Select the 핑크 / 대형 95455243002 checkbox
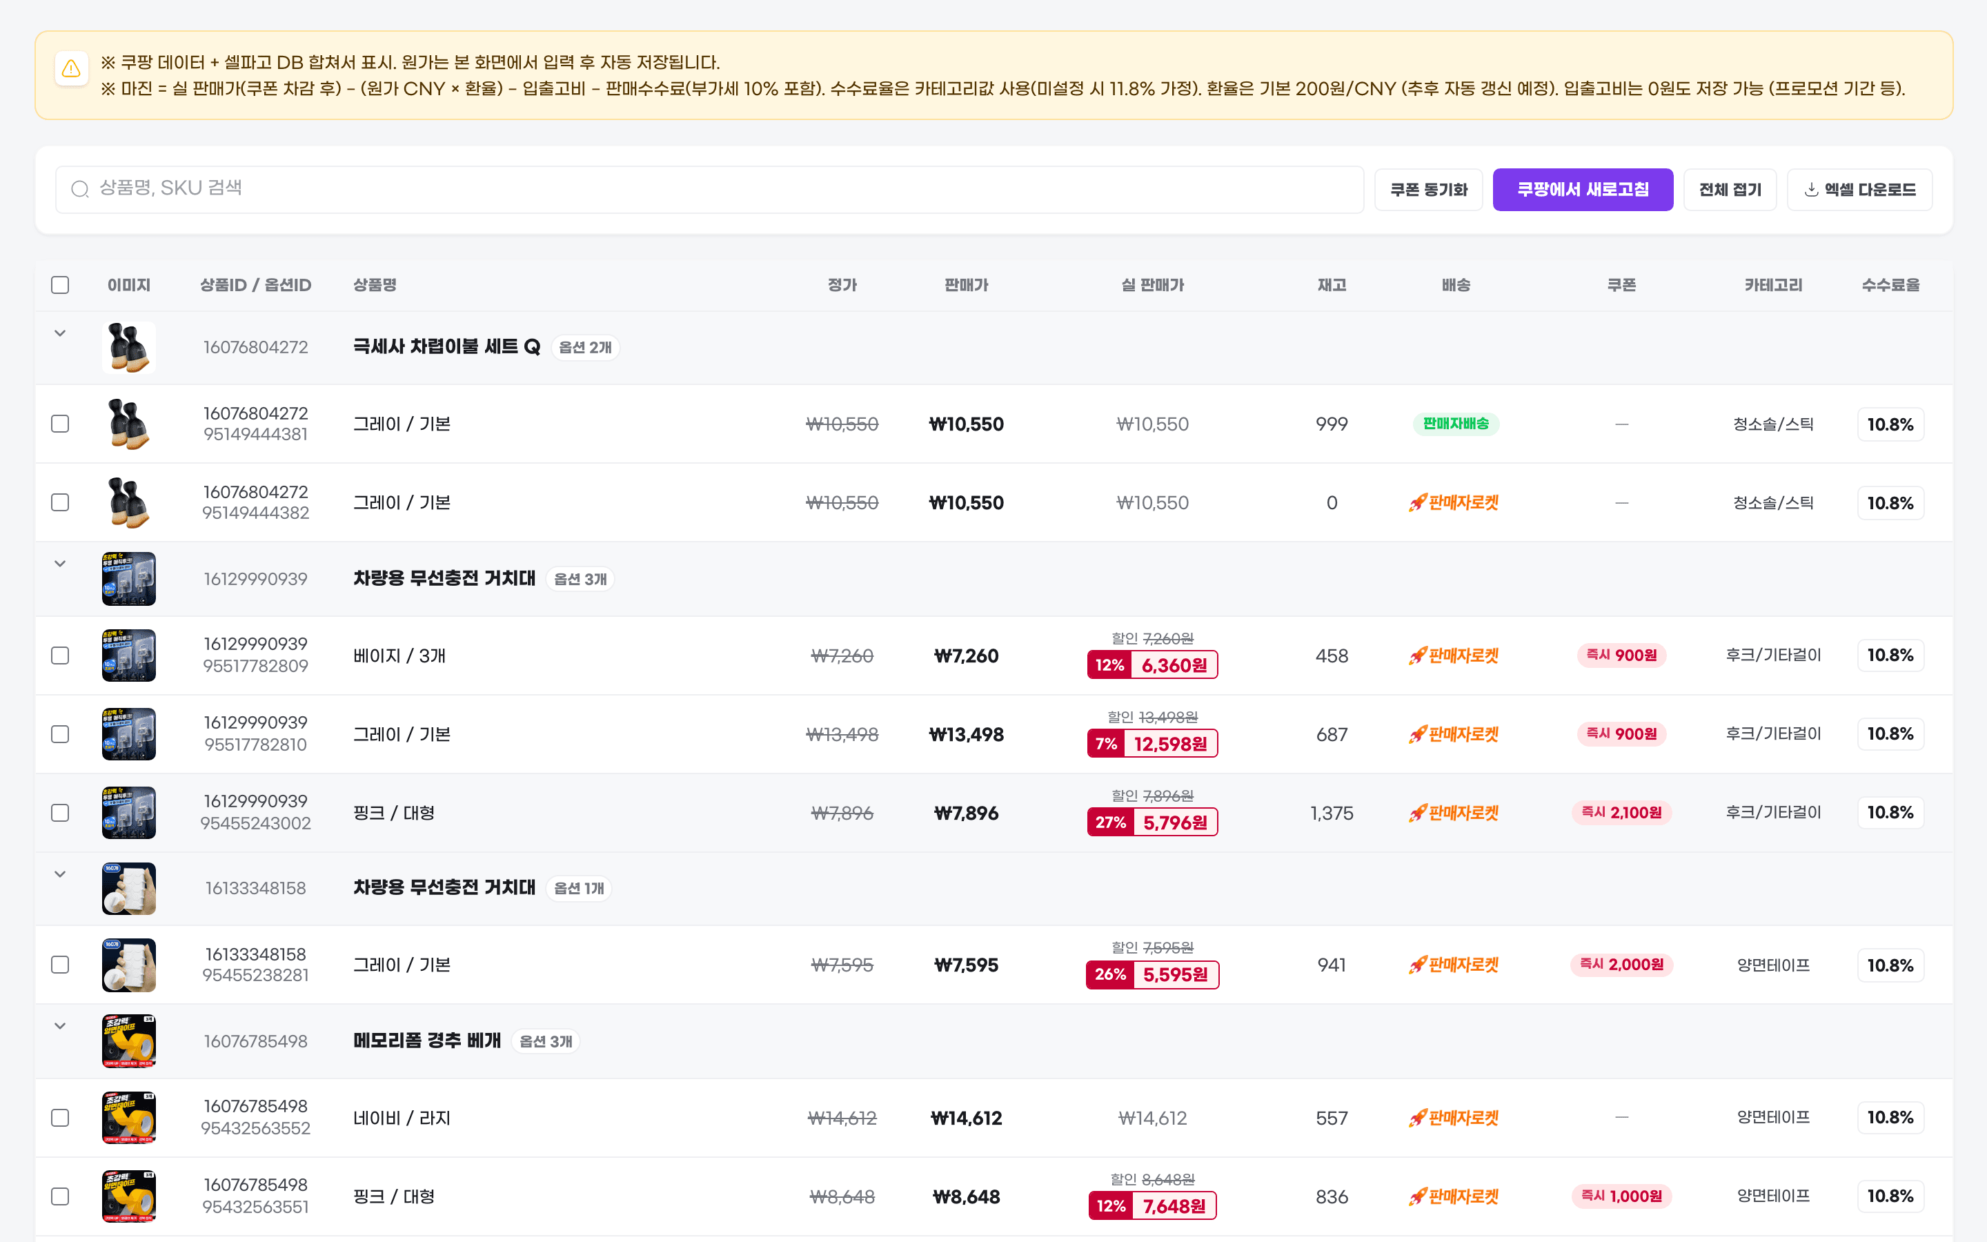1987x1242 pixels. pos(60,812)
